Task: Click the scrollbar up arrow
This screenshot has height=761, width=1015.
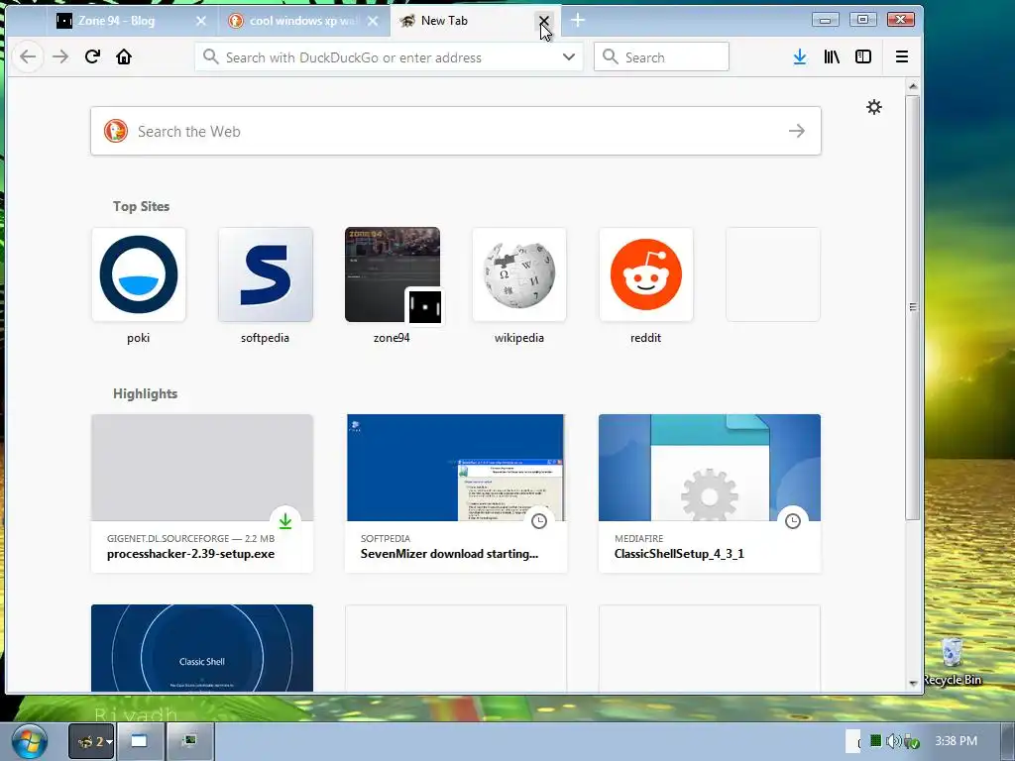Action: [913, 86]
